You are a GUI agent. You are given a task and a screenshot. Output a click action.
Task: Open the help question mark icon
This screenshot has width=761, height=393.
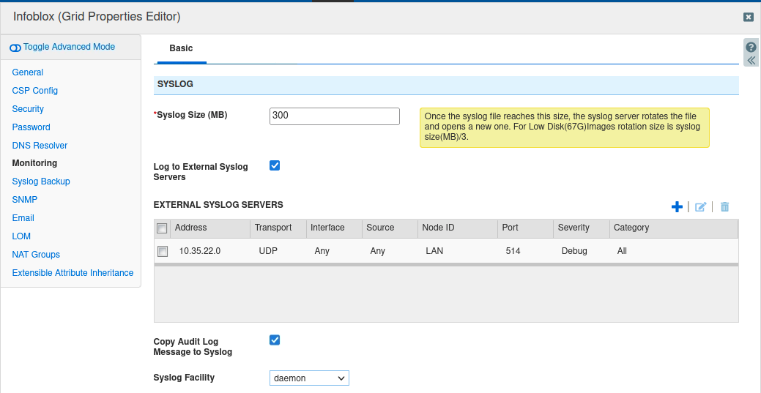751,47
